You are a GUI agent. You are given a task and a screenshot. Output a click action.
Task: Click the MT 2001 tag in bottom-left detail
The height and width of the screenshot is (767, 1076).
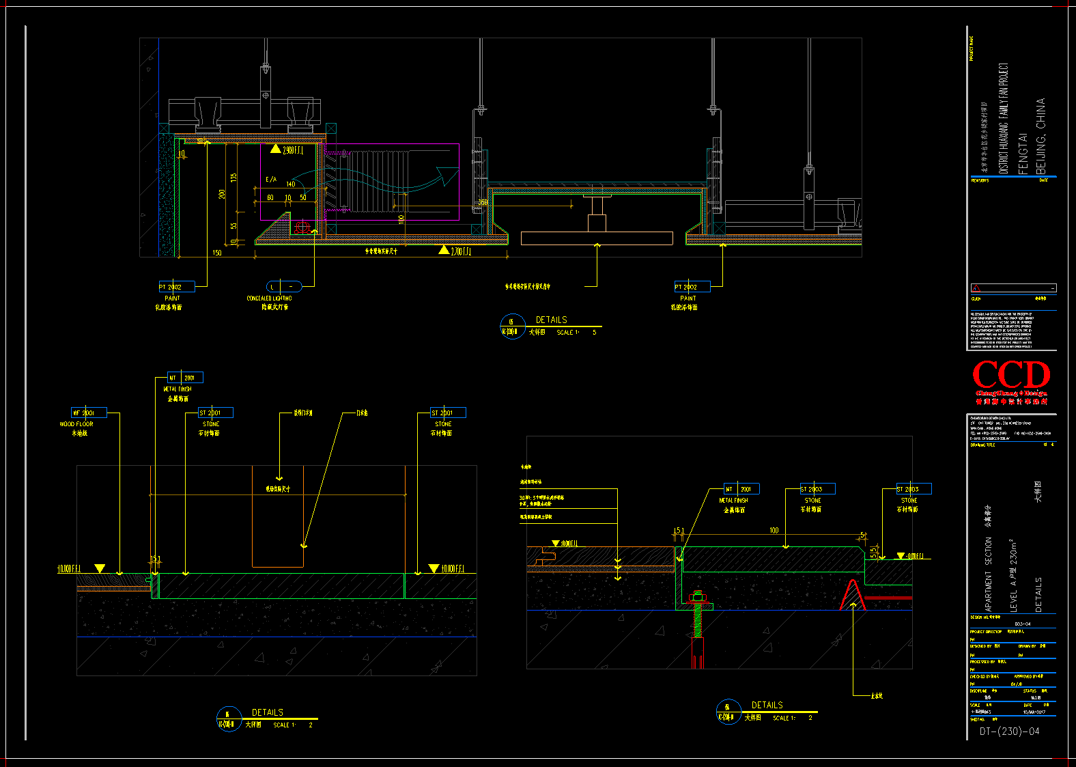pos(185,378)
